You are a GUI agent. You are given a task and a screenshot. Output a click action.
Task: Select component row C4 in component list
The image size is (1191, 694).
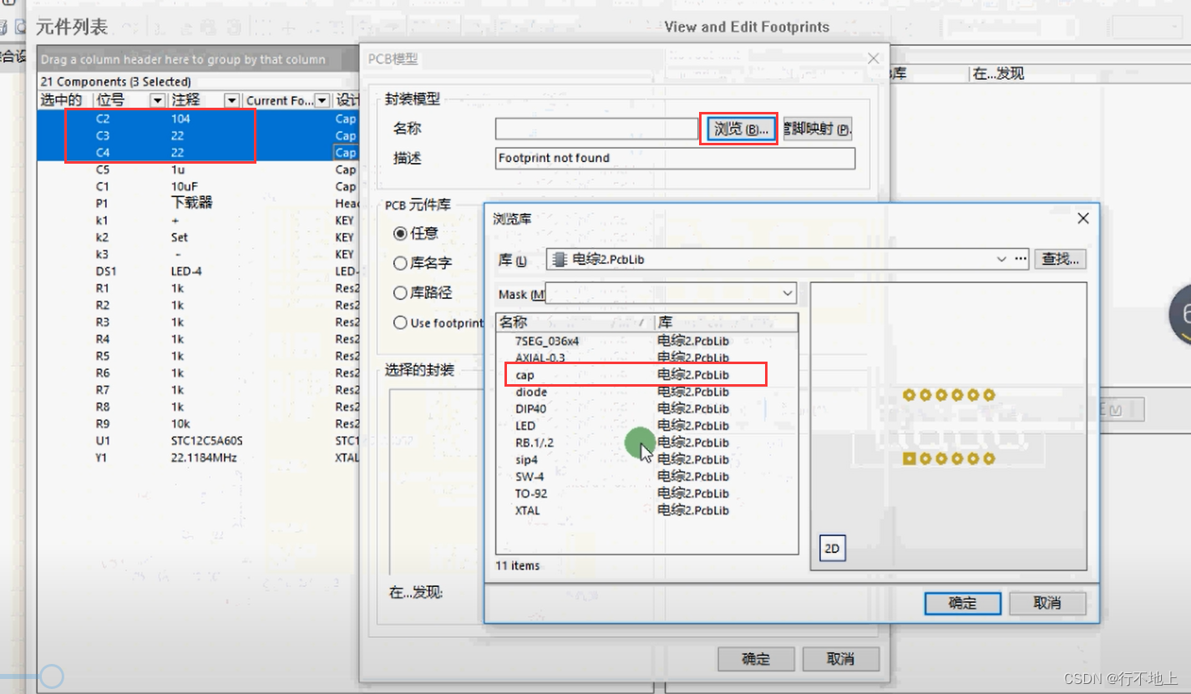pyautogui.click(x=200, y=153)
